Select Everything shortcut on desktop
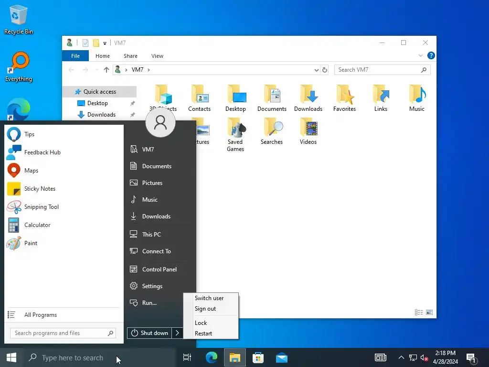489x367 pixels. [19, 67]
